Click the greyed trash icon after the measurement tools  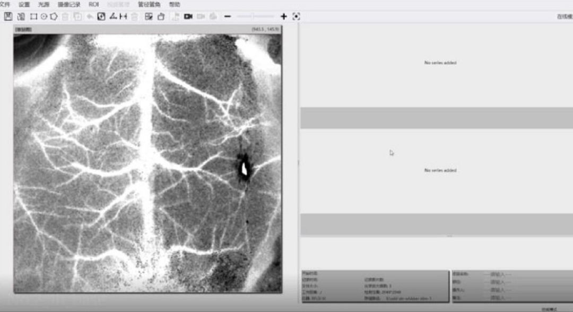[134, 16]
